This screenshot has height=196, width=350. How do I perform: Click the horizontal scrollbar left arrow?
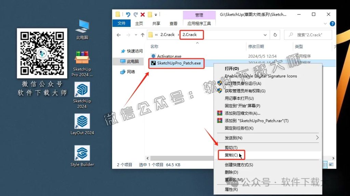tap(148, 158)
